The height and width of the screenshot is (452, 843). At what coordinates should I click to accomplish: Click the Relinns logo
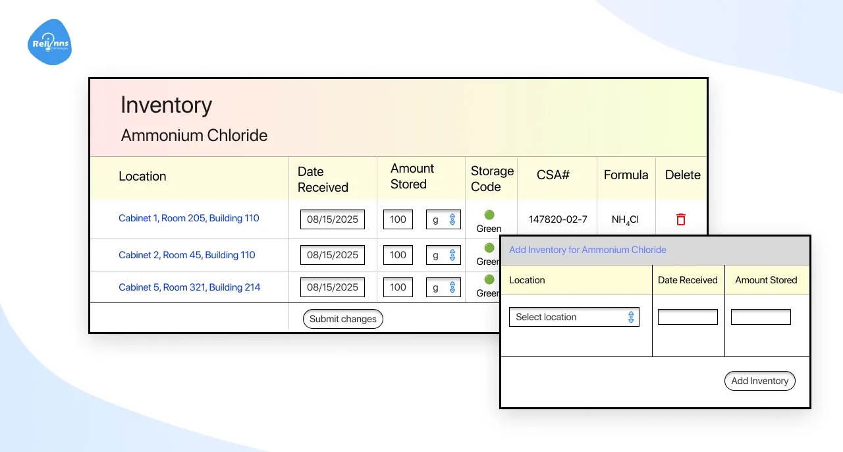pyautogui.click(x=49, y=42)
